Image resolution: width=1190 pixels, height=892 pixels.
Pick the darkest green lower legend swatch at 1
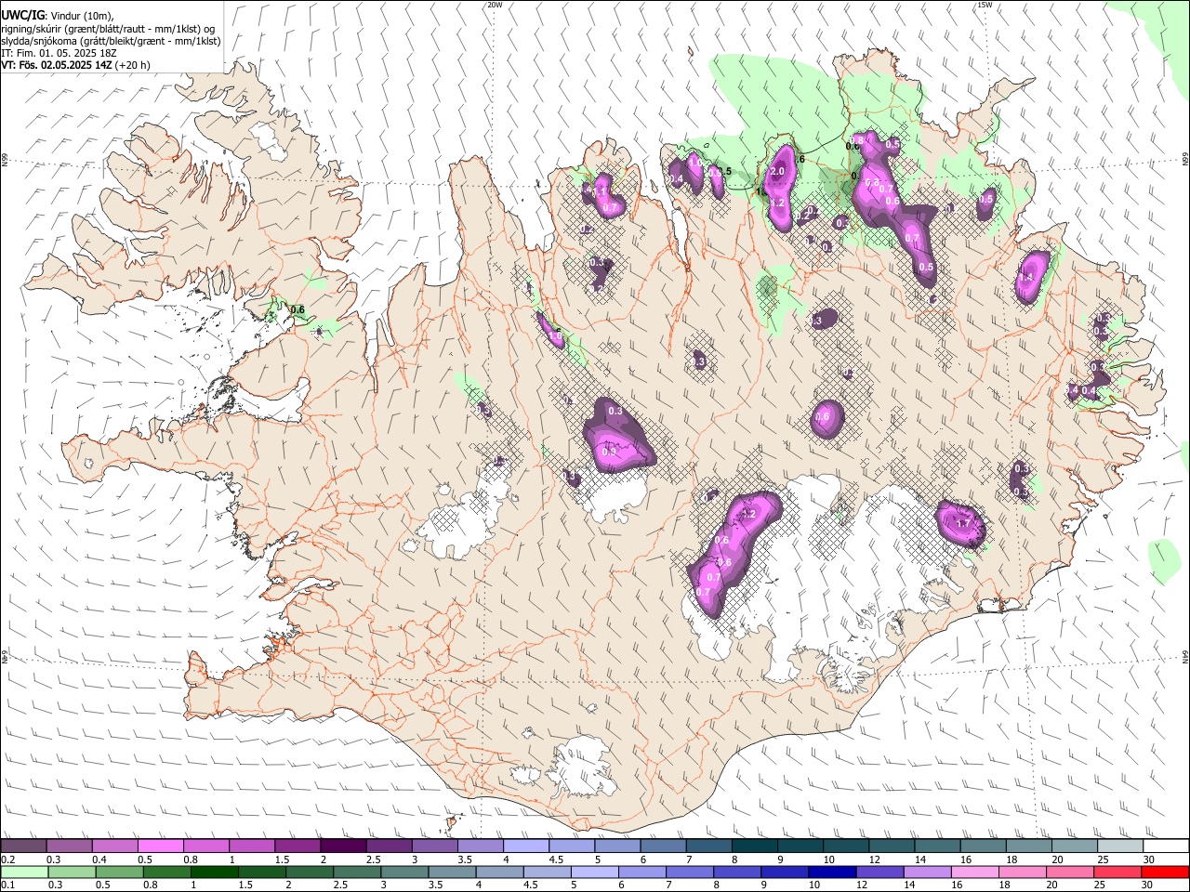click(214, 872)
